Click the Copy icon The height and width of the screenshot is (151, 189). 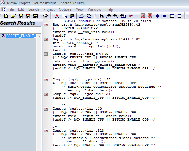(x=64, y=16)
